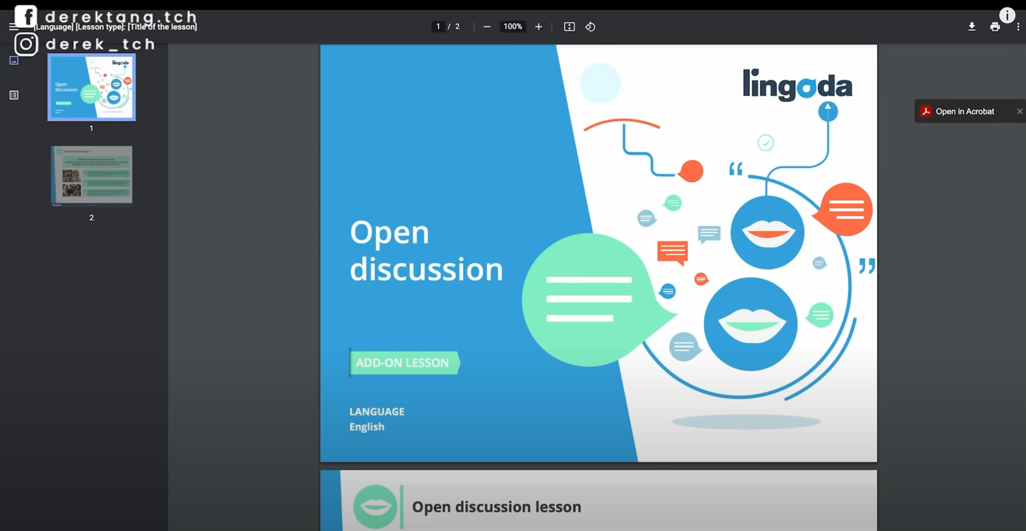Rotate the document counterclockwise
Viewport: 1026px width, 531px height.
[x=590, y=27]
